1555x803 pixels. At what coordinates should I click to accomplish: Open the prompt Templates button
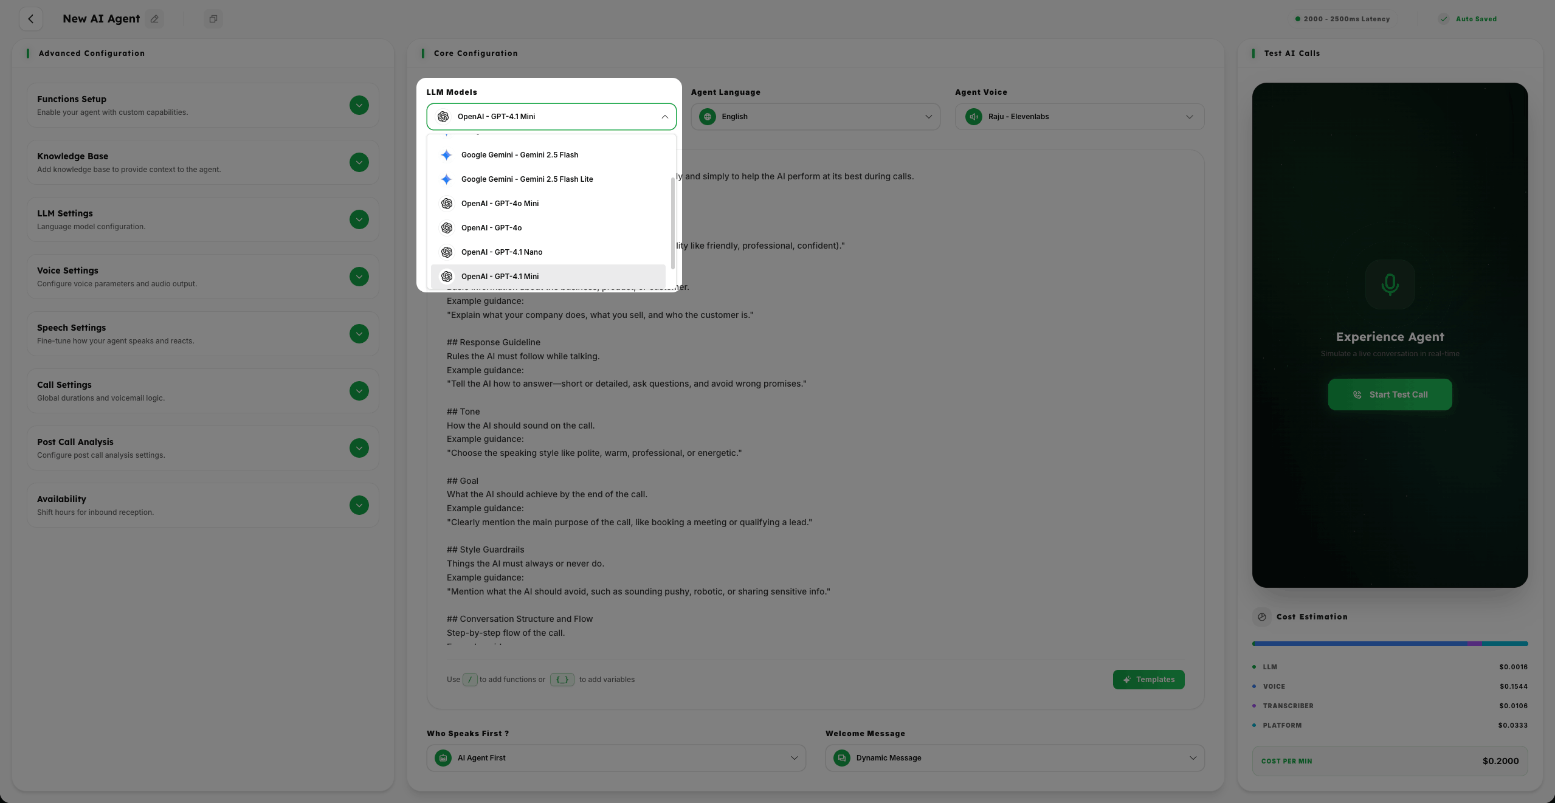(1148, 680)
